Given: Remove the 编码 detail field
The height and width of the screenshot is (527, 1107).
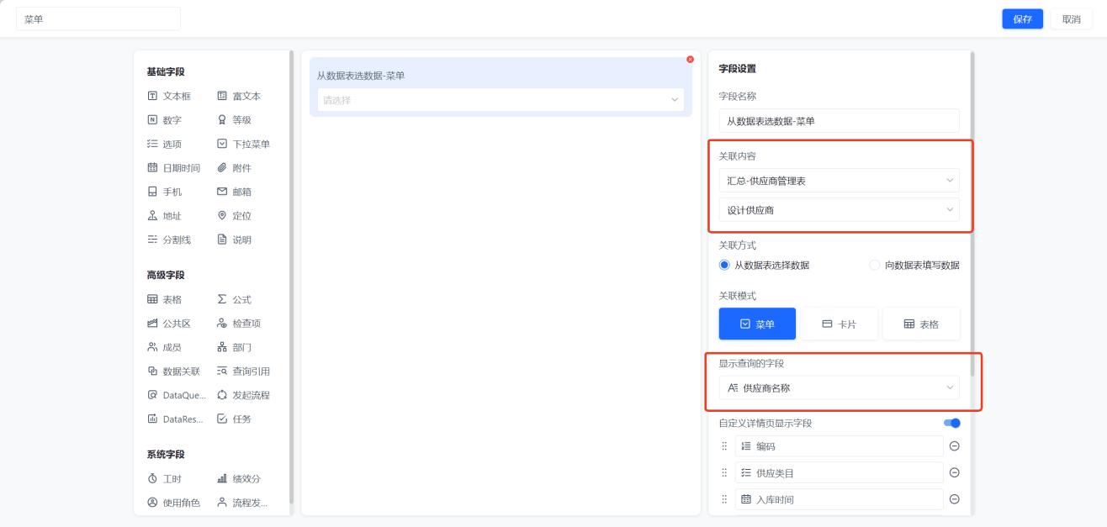Looking at the screenshot, I should 954,446.
